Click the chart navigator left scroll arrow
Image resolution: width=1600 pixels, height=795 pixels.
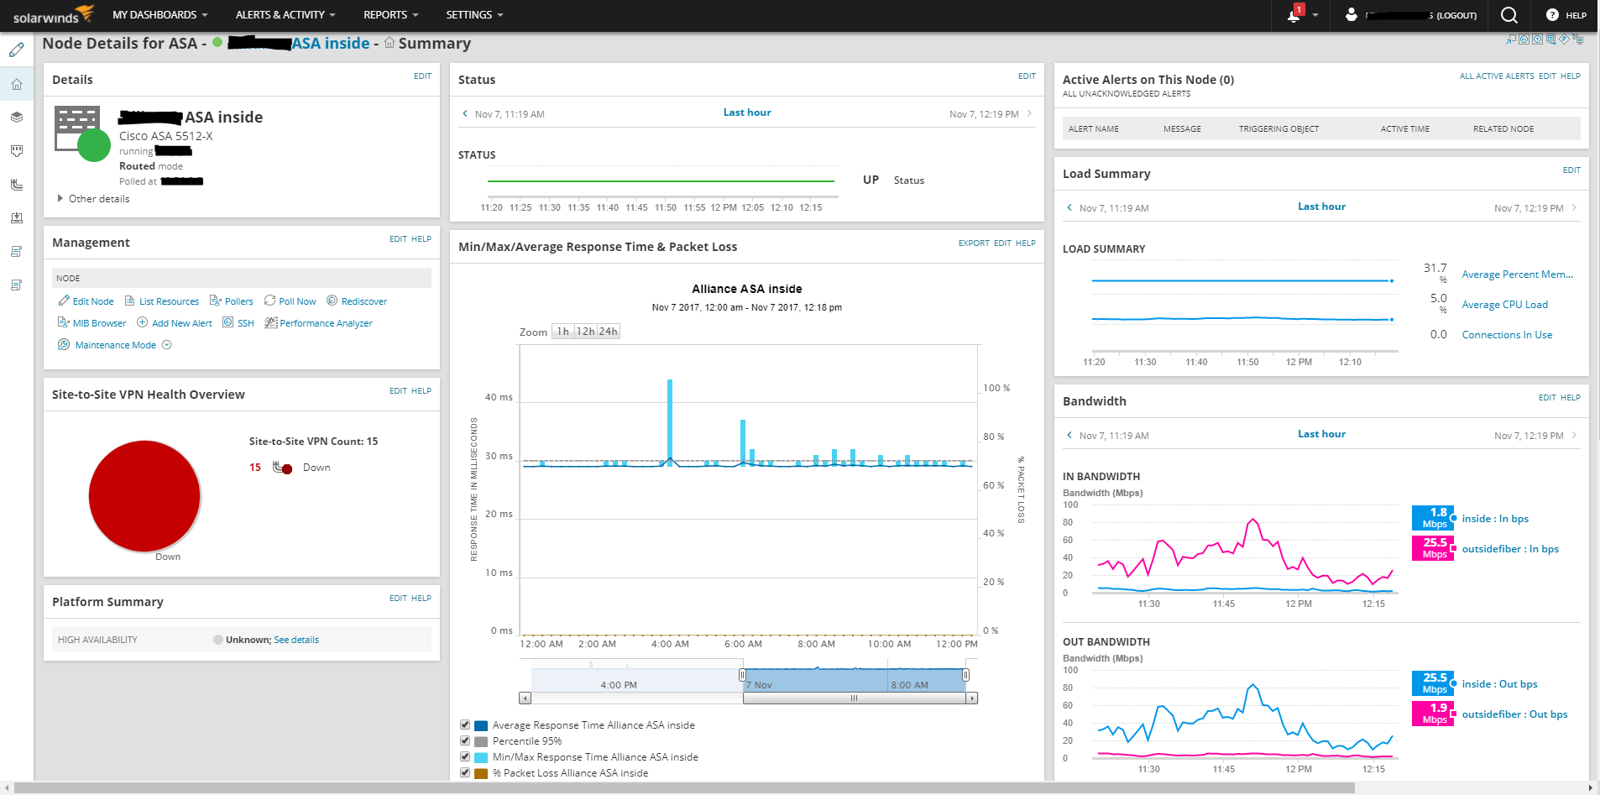(525, 698)
